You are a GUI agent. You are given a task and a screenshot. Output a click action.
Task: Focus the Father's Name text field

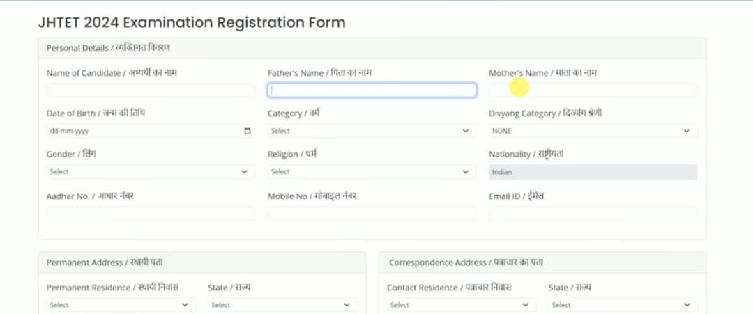pyautogui.click(x=372, y=91)
